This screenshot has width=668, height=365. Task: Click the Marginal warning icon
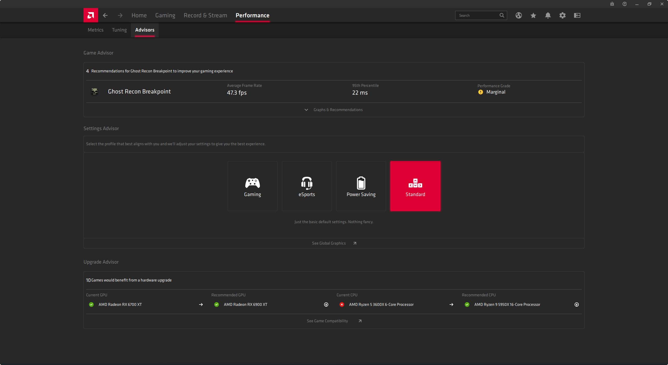[481, 92]
